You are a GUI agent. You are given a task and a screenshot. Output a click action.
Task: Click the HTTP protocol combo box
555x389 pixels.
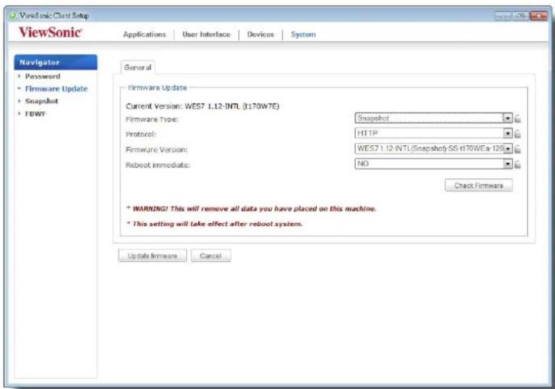click(x=433, y=133)
